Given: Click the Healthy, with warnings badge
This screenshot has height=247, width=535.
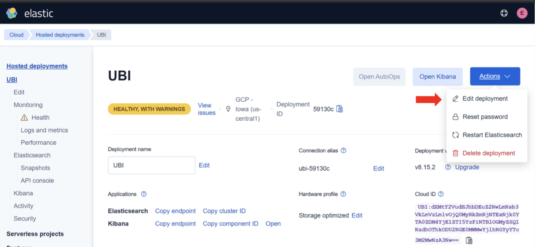Looking at the screenshot, I should coord(149,109).
